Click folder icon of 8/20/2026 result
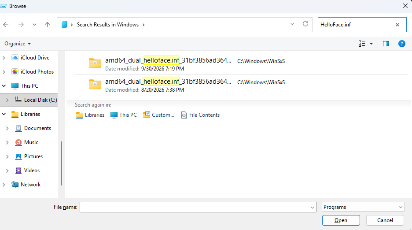 point(95,84)
